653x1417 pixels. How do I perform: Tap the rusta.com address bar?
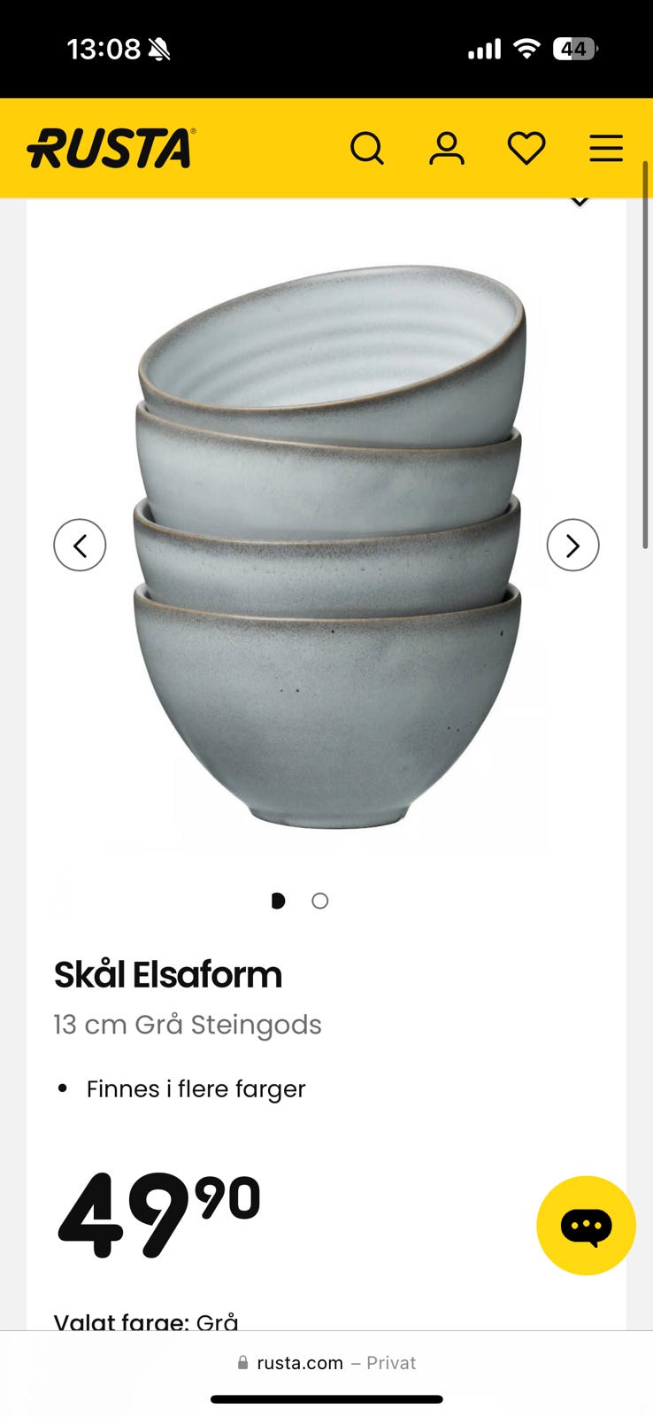tap(326, 1363)
